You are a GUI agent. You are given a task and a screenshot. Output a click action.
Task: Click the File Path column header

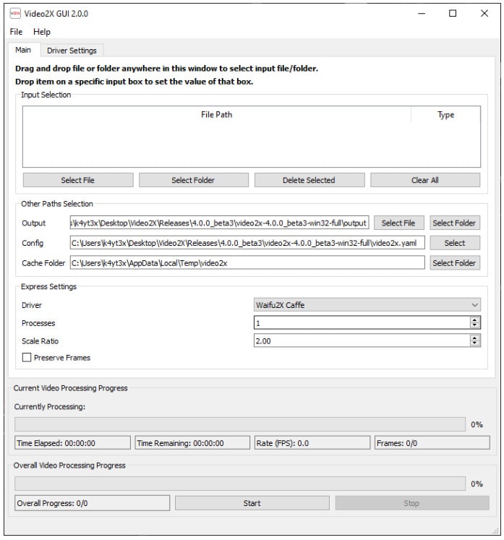(217, 115)
